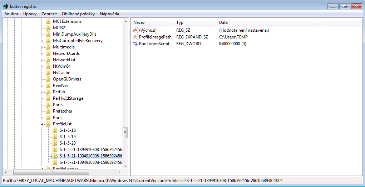Click the RunLogonScript DWORD value icon
This screenshot has height=187, width=365.
(x=135, y=43)
